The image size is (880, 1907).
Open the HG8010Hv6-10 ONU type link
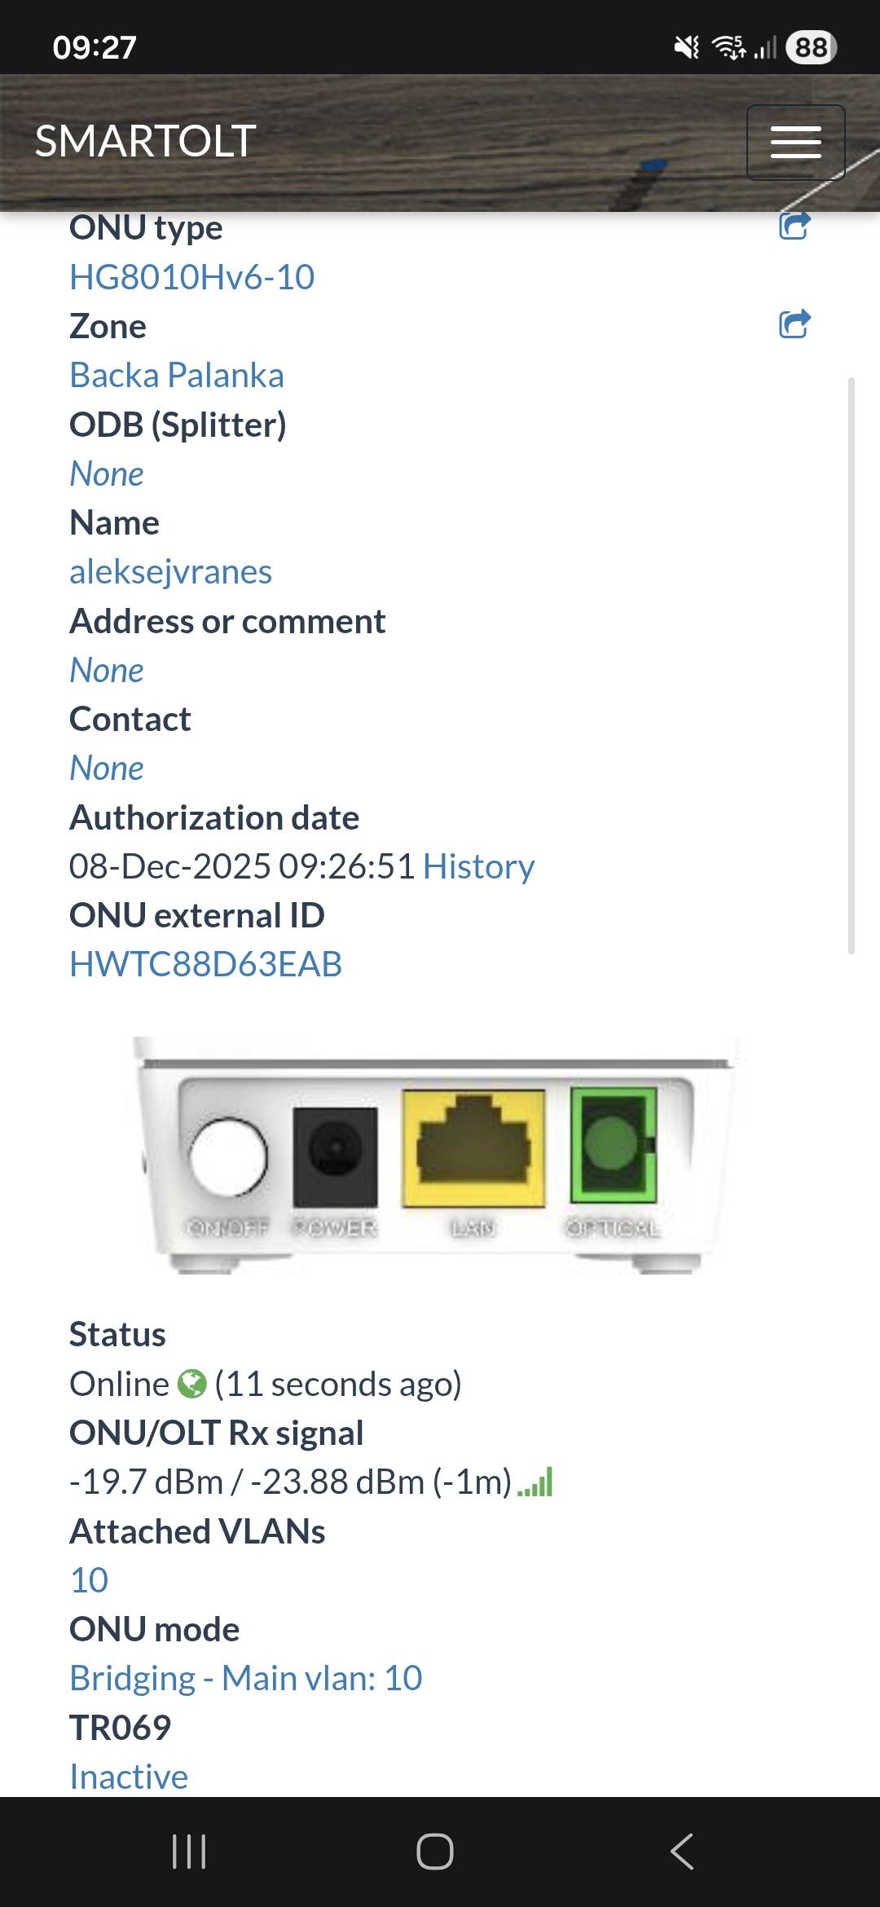click(191, 277)
